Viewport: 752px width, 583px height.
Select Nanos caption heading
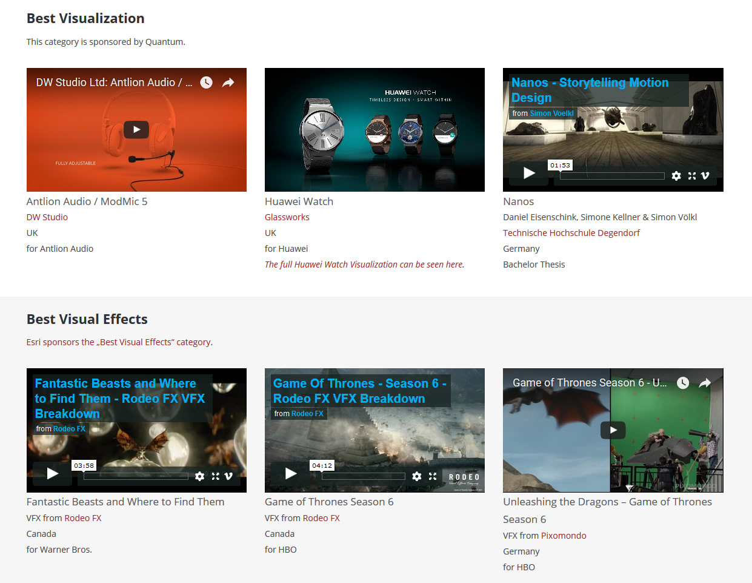(x=519, y=201)
